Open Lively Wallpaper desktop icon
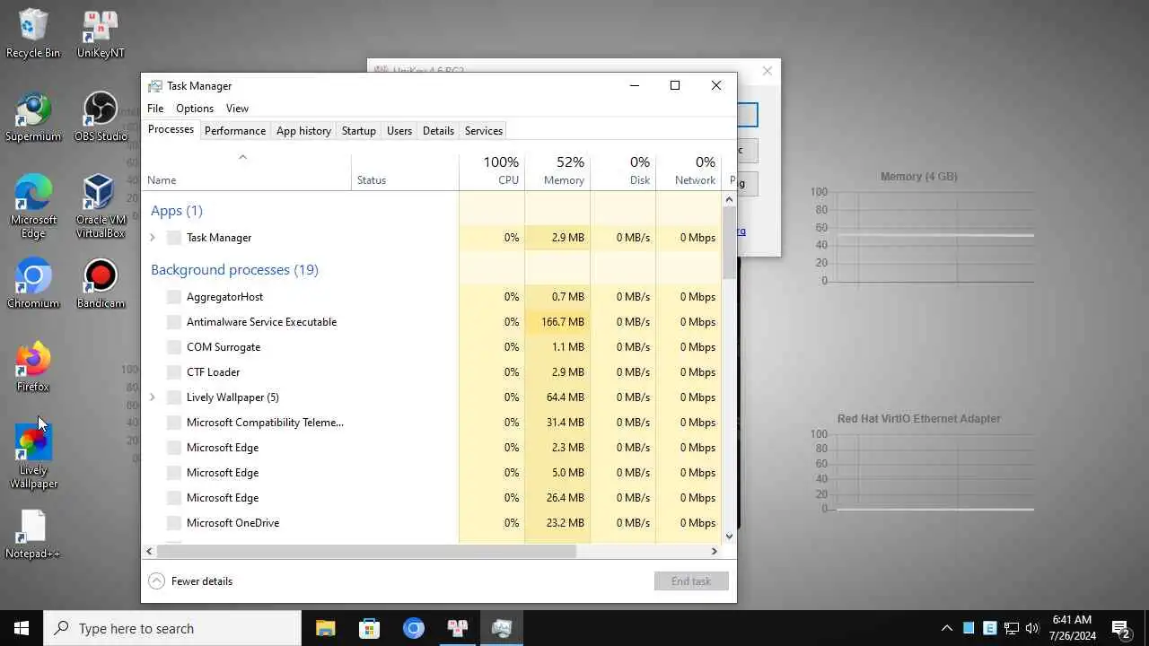The image size is (1149, 646). [x=33, y=458]
